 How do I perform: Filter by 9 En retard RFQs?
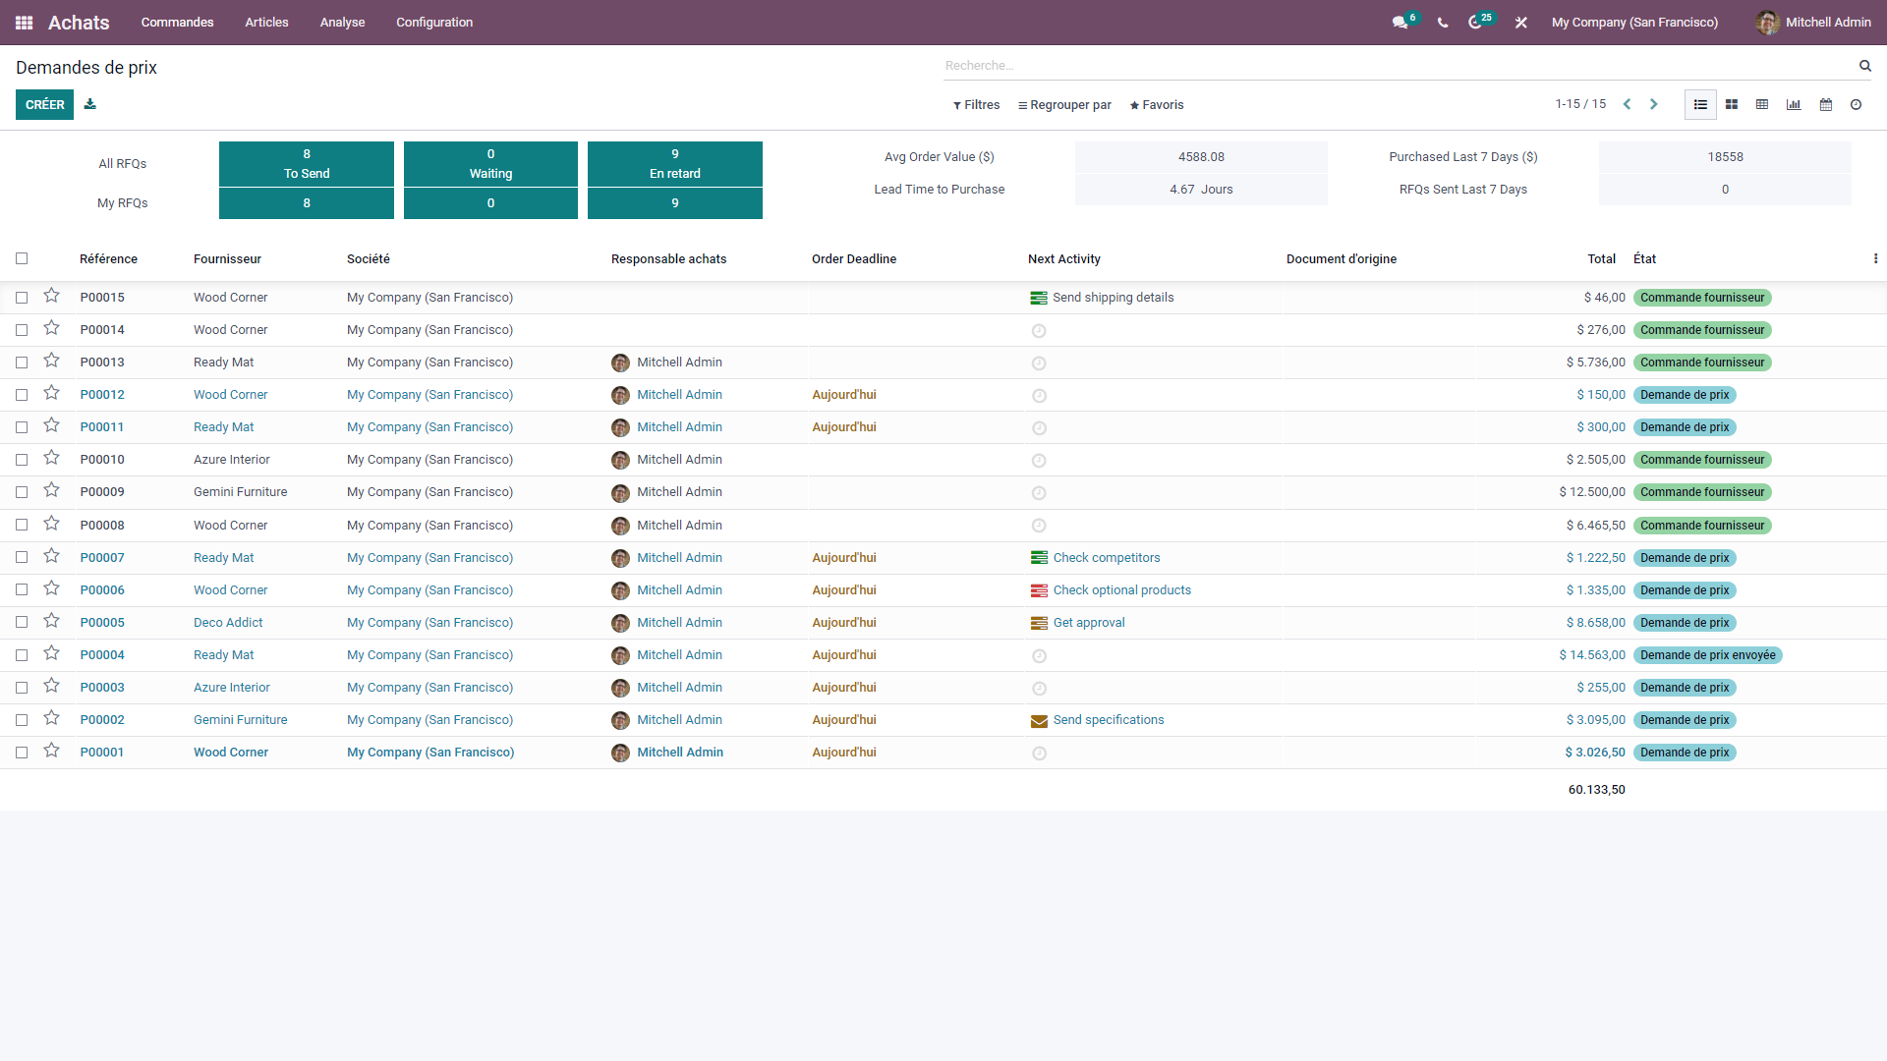click(675, 163)
